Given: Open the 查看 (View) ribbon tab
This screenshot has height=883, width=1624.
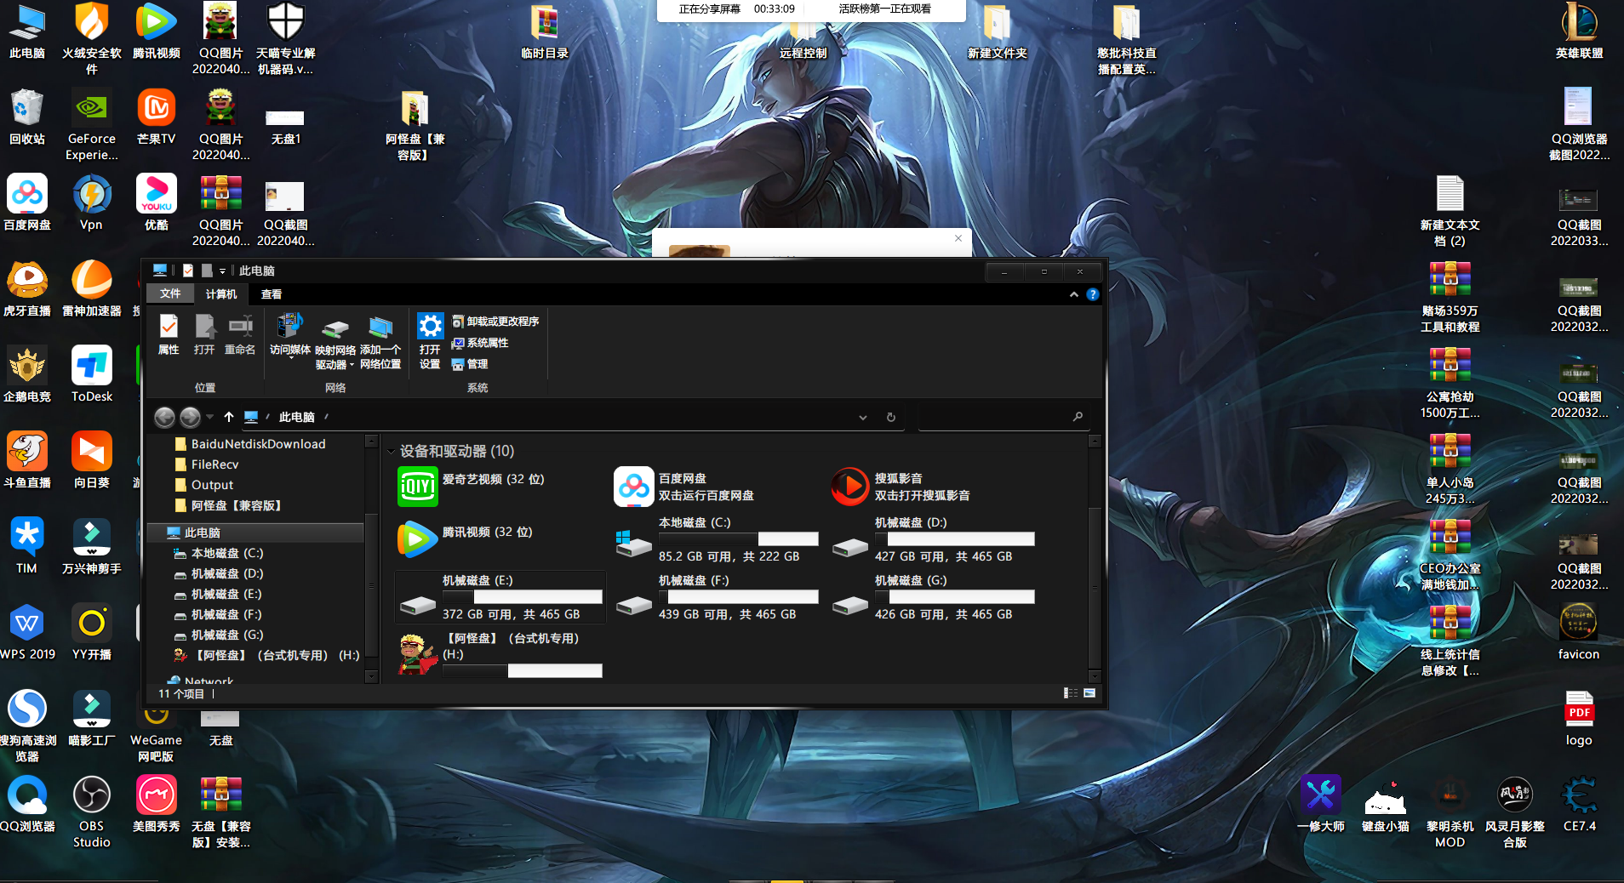Looking at the screenshot, I should coord(271,294).
